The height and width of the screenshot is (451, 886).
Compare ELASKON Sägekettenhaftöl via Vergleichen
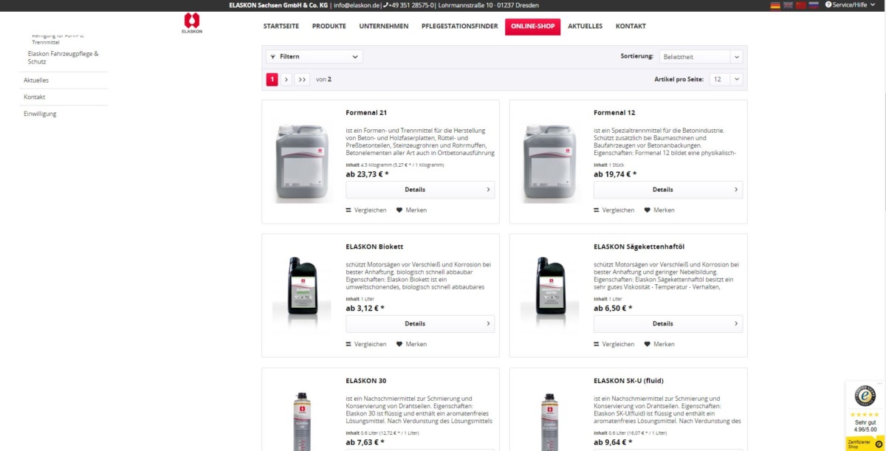[614, 344]
